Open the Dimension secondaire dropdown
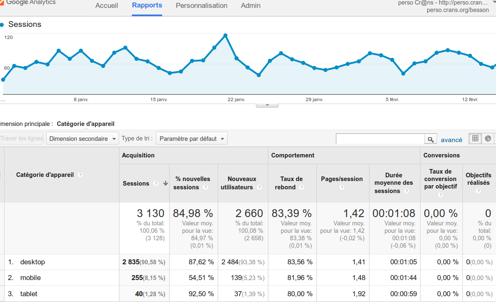The height and width of the screenshot is (302, 496). (x=83, y=139)
